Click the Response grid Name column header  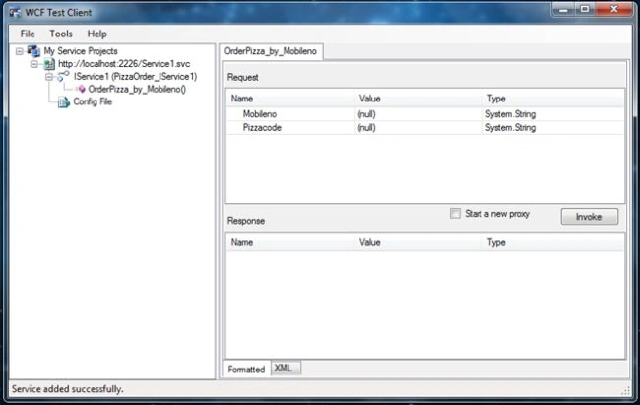291,242
